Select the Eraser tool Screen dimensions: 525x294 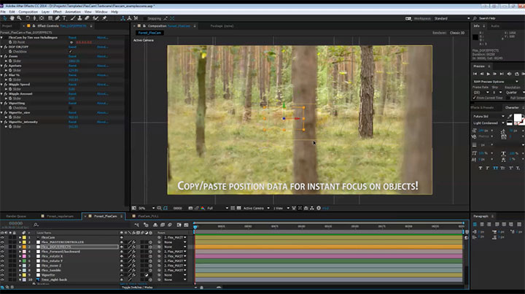click(87, 18)
